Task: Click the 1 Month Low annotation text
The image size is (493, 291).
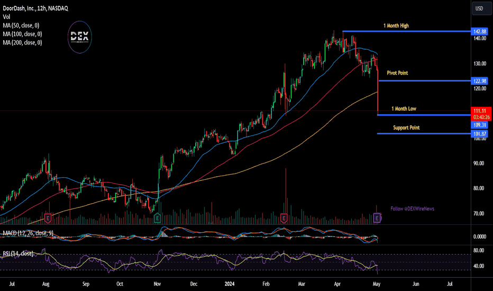Action: click(404, 109)
